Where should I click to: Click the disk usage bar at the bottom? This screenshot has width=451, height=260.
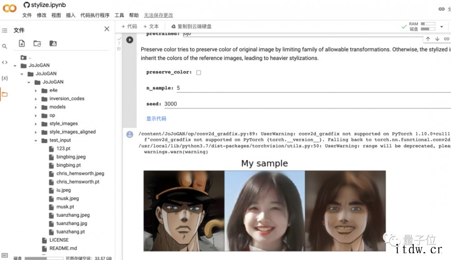(x=44, y=258)
